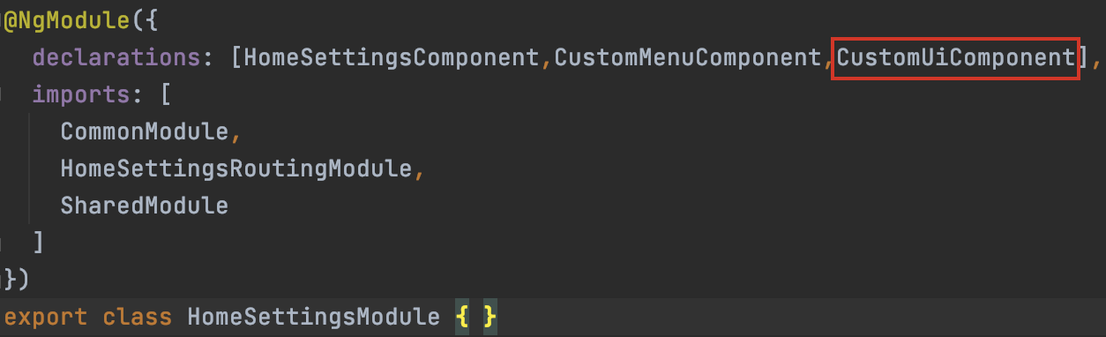The image size is (1106, 337).
Task: Click the class keyword
Action: coord(137,317)
